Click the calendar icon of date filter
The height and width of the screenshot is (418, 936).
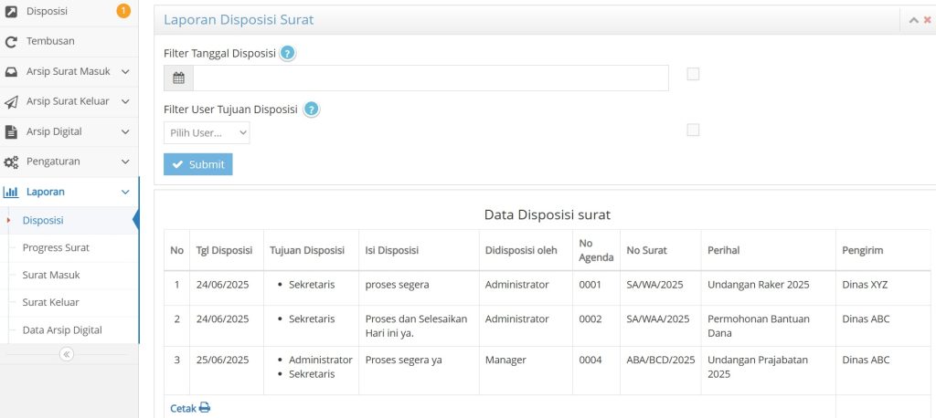pyautogui.click(x=178, y=78)
